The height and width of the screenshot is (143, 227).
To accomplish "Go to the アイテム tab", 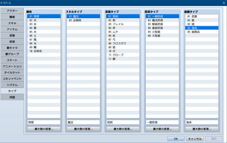I will (x=12, y=29).
